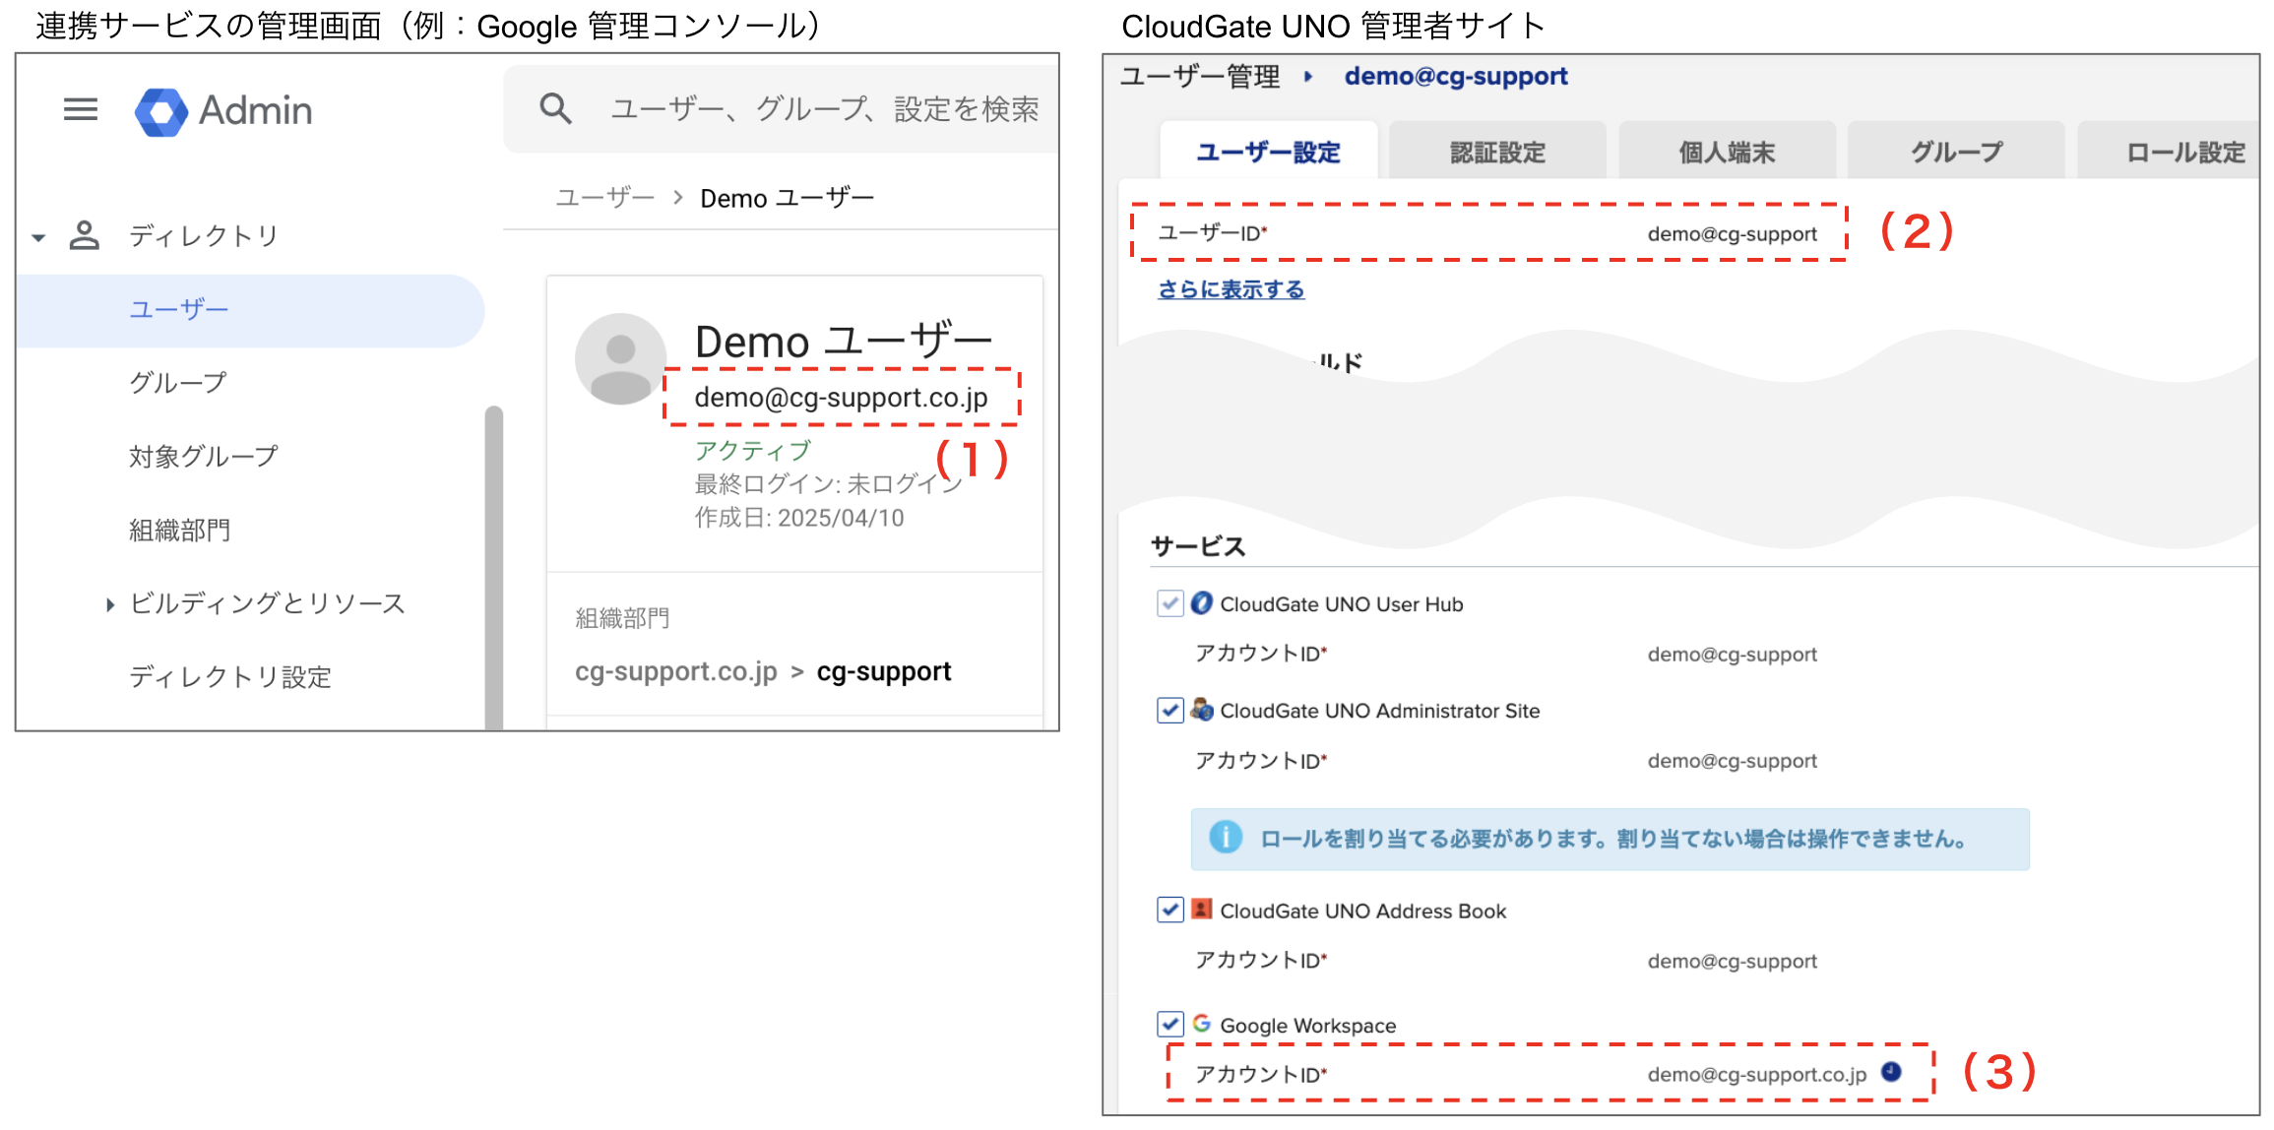Click the User Hub account ID value
This screenshot has width=2274, height=1130.
[x=1732, y=654]
